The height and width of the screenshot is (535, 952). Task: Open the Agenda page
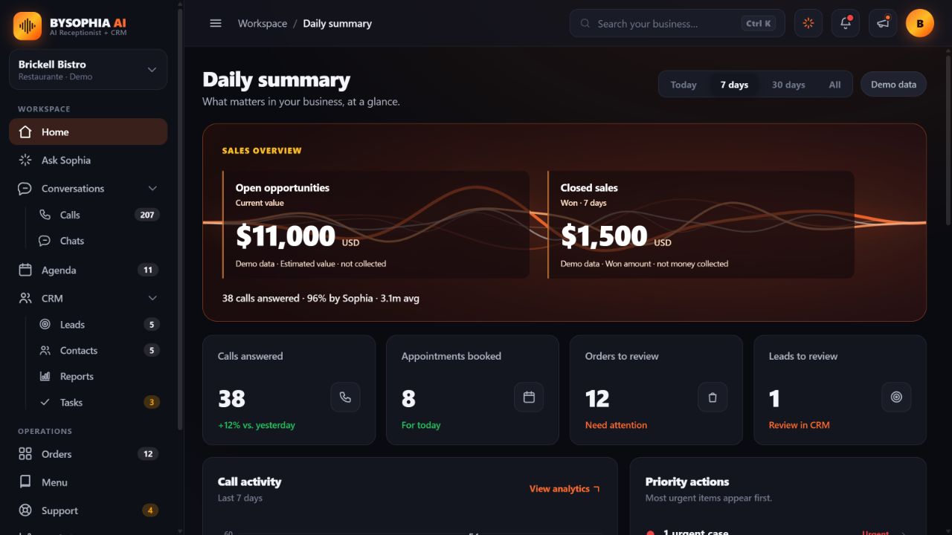(89, 270)
